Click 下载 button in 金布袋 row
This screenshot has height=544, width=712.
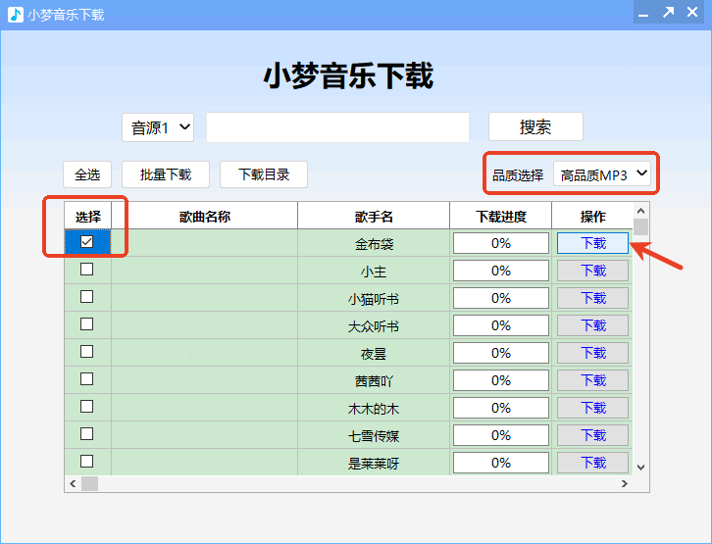593,243
